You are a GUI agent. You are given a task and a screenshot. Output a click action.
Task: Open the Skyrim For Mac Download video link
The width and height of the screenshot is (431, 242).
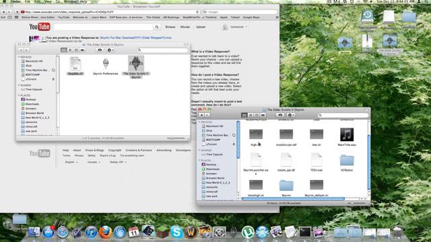136,38
